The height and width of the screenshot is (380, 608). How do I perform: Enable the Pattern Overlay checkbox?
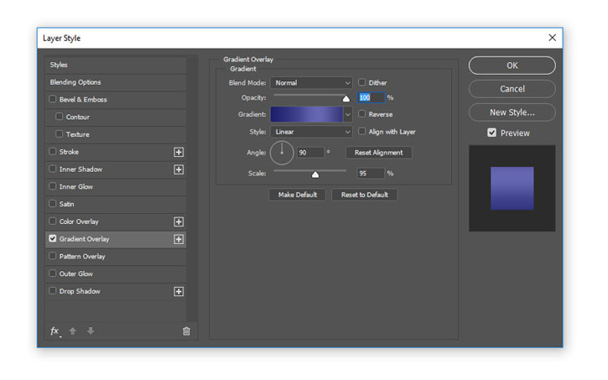point(53,256)
